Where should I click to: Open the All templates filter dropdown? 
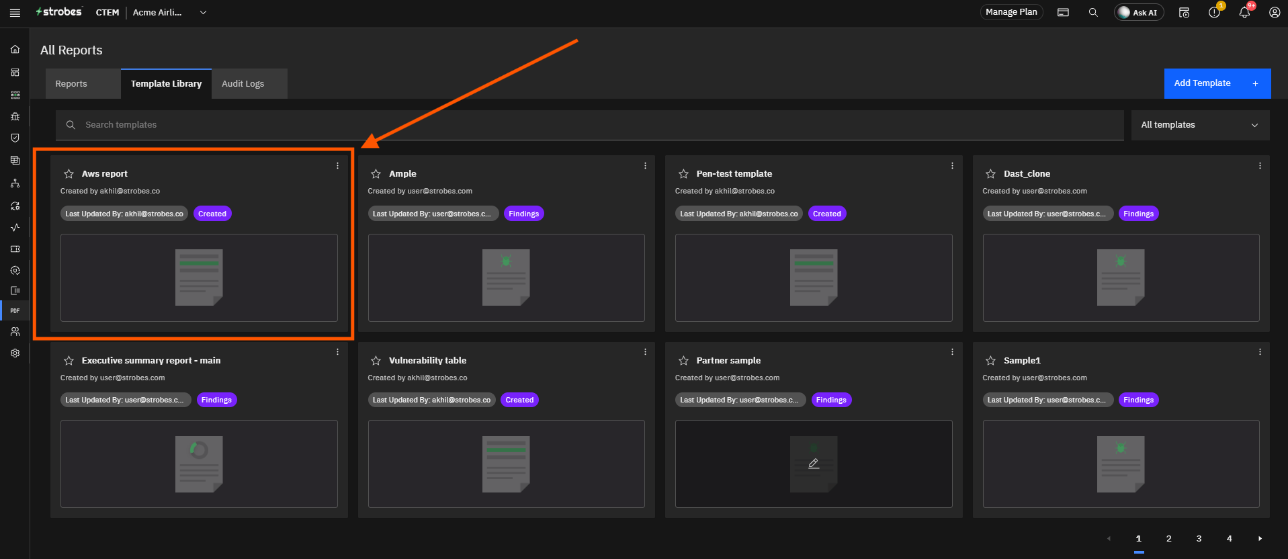point(1200,125)
